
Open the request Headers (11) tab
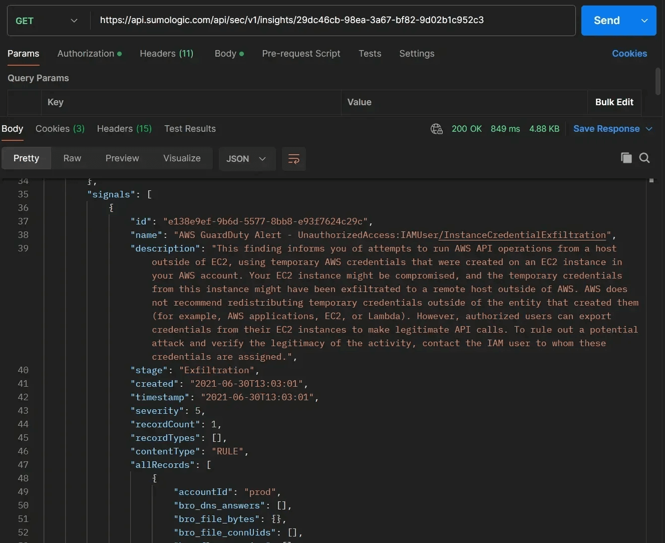click(166, 54)
